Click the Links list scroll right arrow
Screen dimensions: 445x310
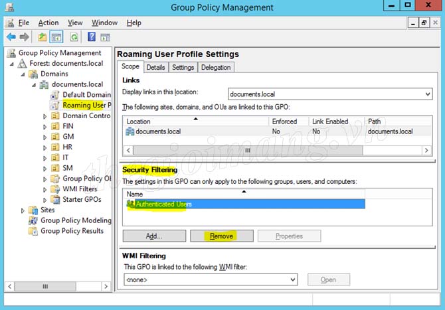(426, 150)
